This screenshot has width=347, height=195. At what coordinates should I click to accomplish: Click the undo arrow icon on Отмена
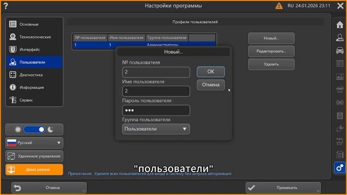tap(17, 188)
